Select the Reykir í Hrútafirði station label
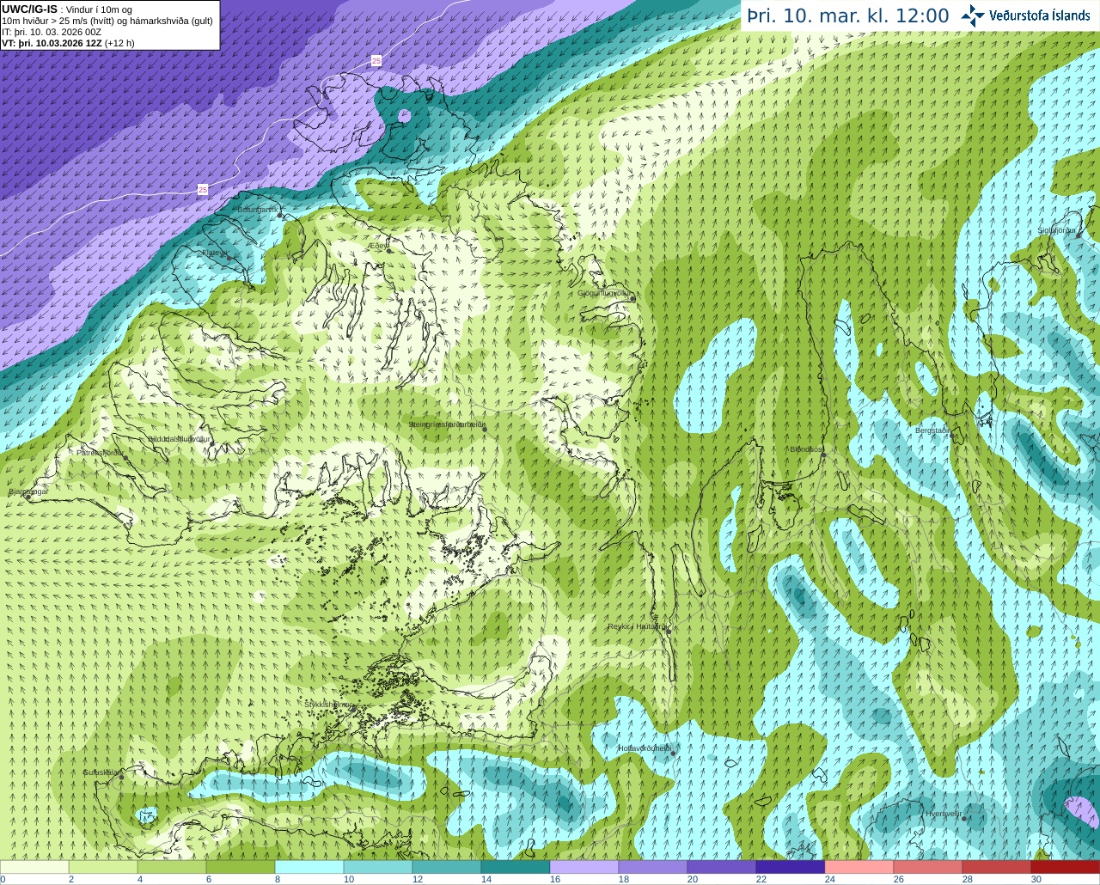This screenshot has height=885, width=1100. click(637, 626)
